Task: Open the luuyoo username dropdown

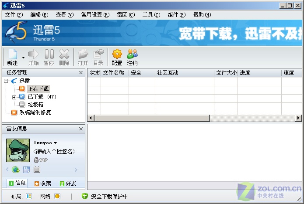Action: (x=55, y=143)
